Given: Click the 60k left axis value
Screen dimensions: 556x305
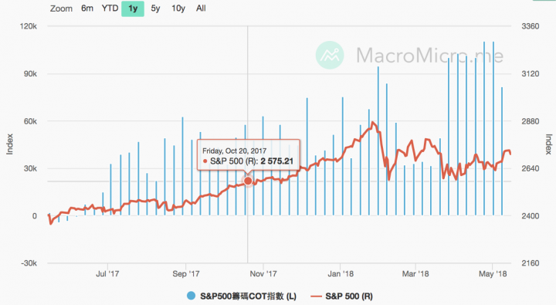Looking at the screenshot, I should (x=30, y=121).
